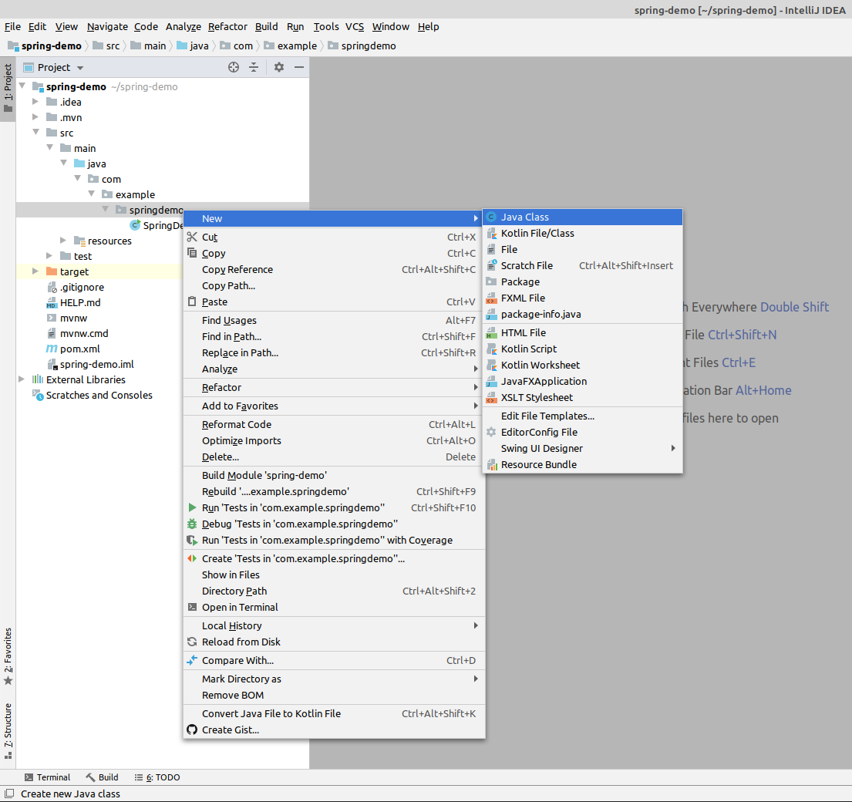
Task: Click the 2: Favorites side tab
Action: (x=8, y=656)
